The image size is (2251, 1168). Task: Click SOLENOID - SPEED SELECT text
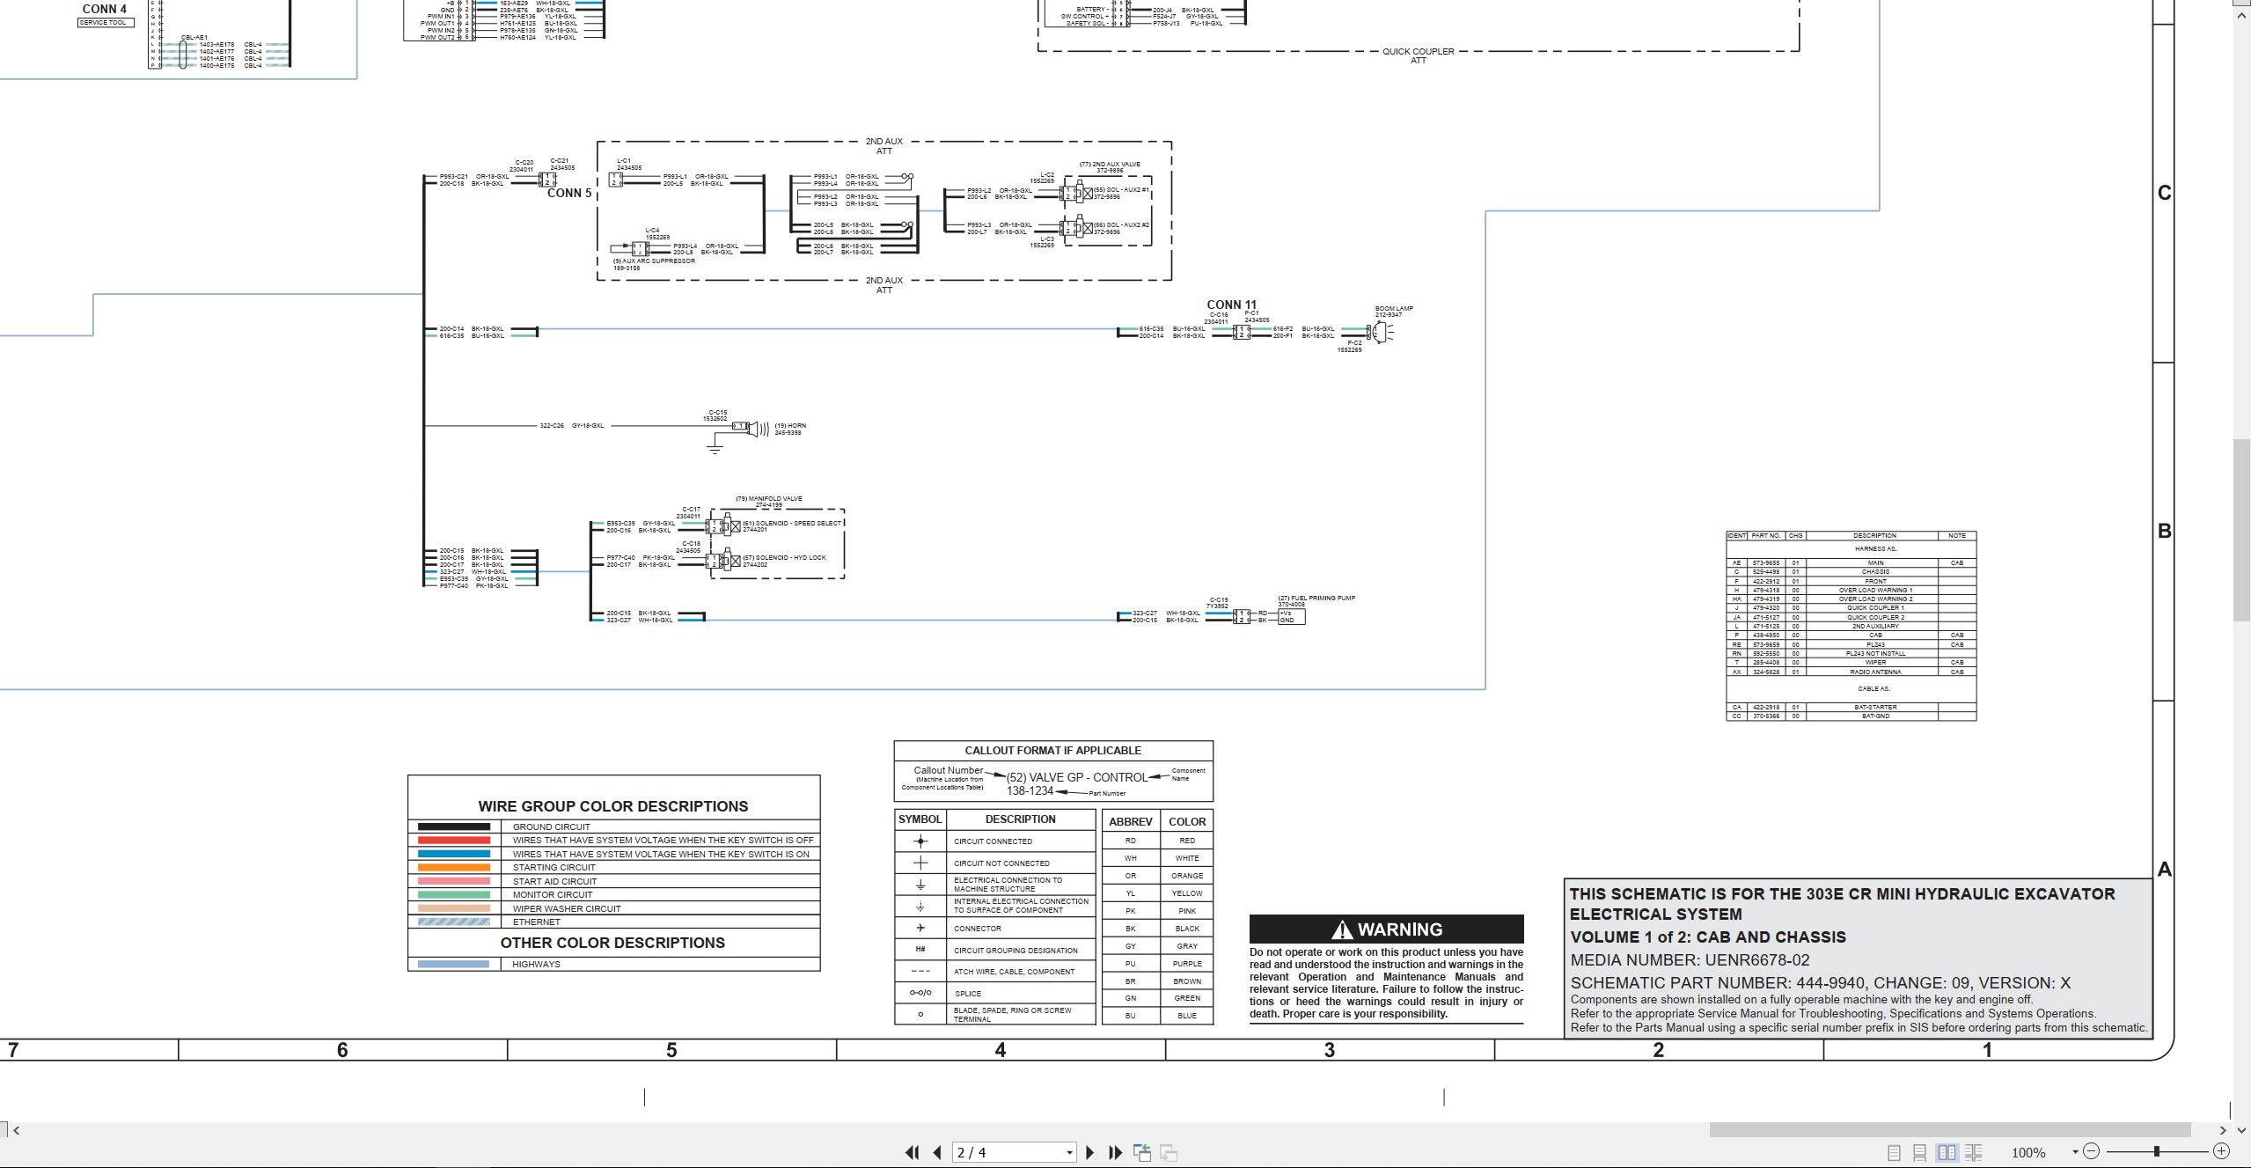pos(798,523)
